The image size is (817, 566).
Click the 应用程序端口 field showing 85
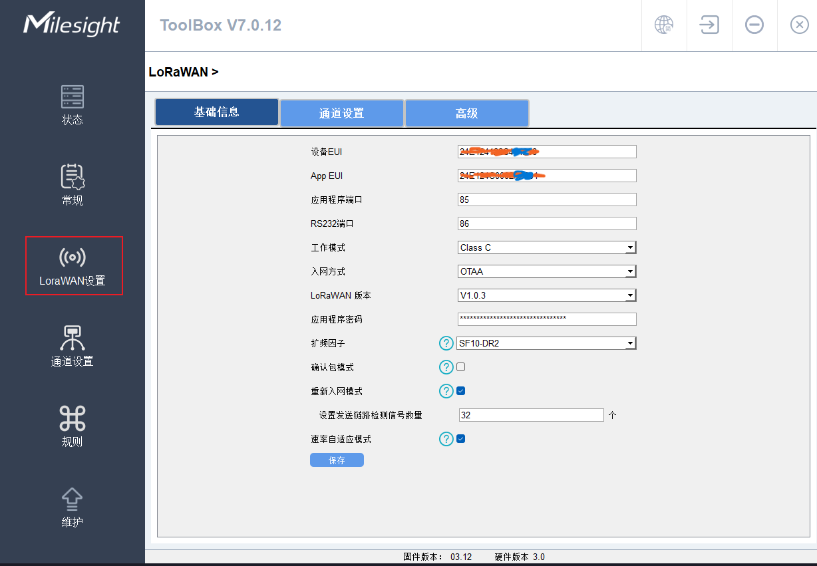pos(547,200)
